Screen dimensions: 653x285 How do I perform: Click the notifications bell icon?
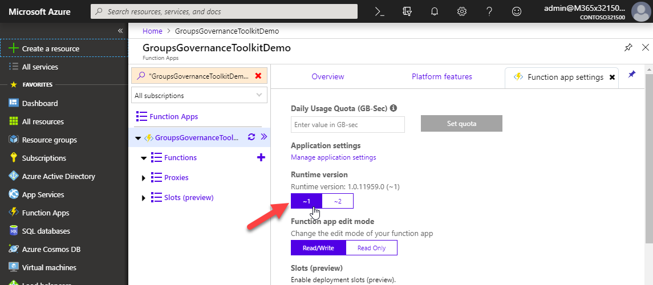(x=435, y=11)
